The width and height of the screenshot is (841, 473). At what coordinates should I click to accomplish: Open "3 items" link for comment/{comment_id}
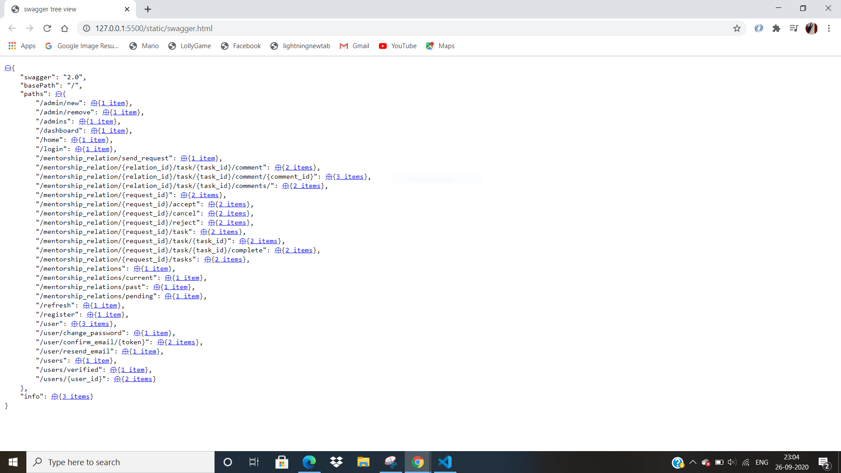(350, 177)
